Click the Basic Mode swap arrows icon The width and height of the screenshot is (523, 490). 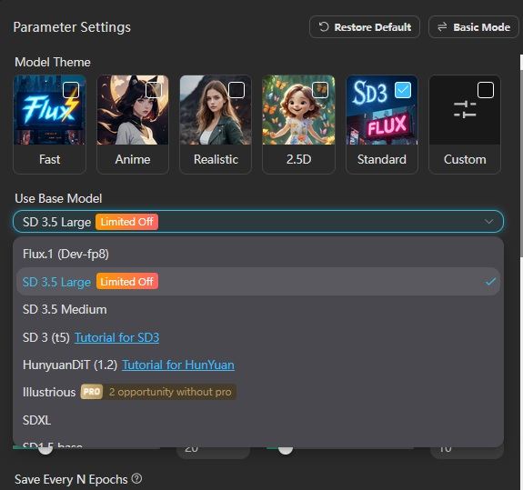(x=442, y=26)
